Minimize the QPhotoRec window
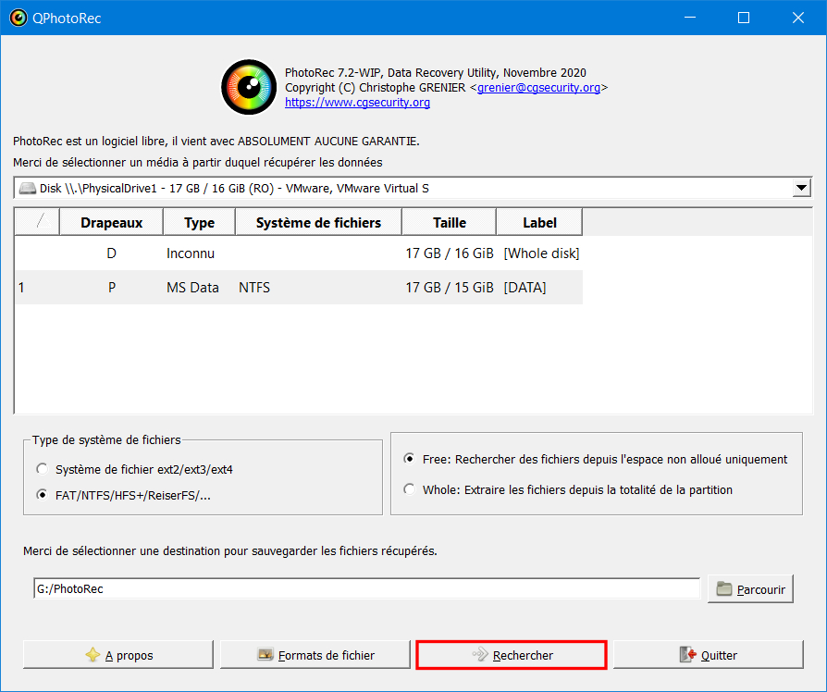Image resolution: width=827 pixels, height=692 pixels. [x=690, y=18]
